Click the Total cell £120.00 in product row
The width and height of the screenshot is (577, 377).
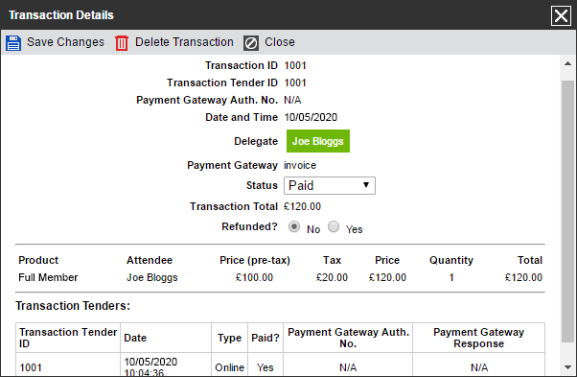[523, 277]
